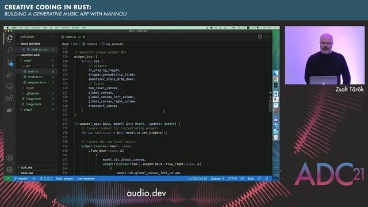Open Manage gear in activity bar
Screen dimensions: 368x207
pos(9,170)
